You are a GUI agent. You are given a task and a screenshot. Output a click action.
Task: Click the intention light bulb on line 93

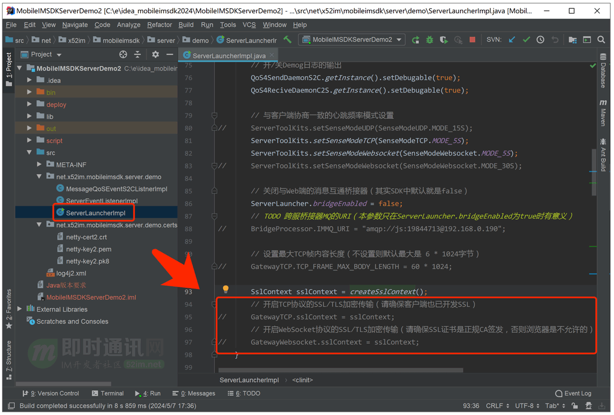[225, 290]
